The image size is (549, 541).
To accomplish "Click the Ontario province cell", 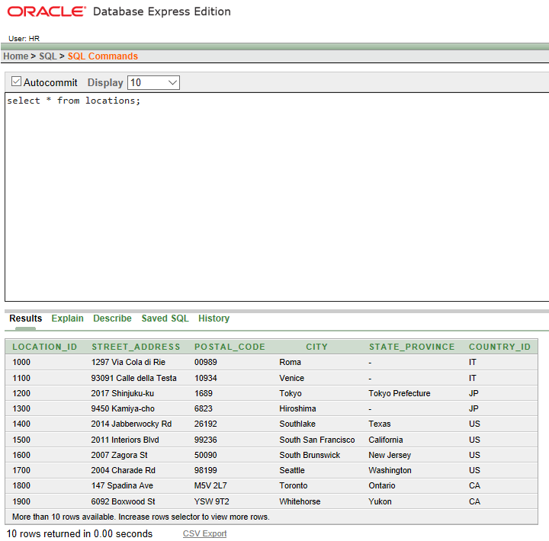I will pyautogui.click(x=382, y=485).
